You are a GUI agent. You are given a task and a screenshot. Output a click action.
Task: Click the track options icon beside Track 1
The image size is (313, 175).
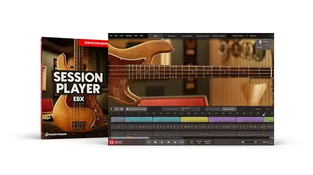click(267, 109)
